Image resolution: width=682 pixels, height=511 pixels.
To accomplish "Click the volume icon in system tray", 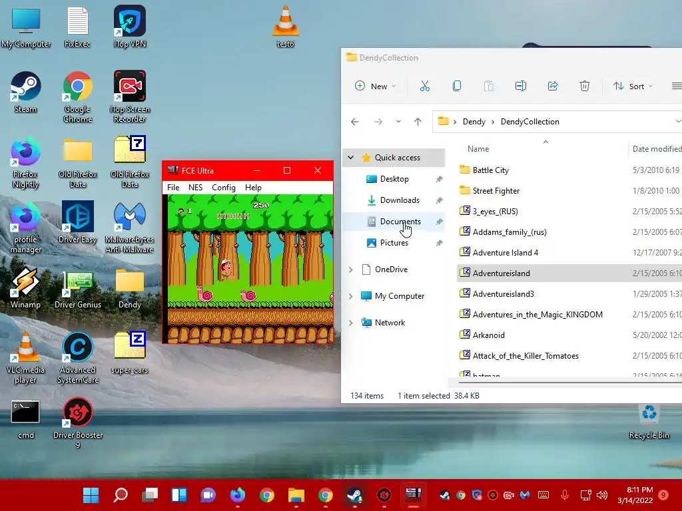I will tap(602, 495).
